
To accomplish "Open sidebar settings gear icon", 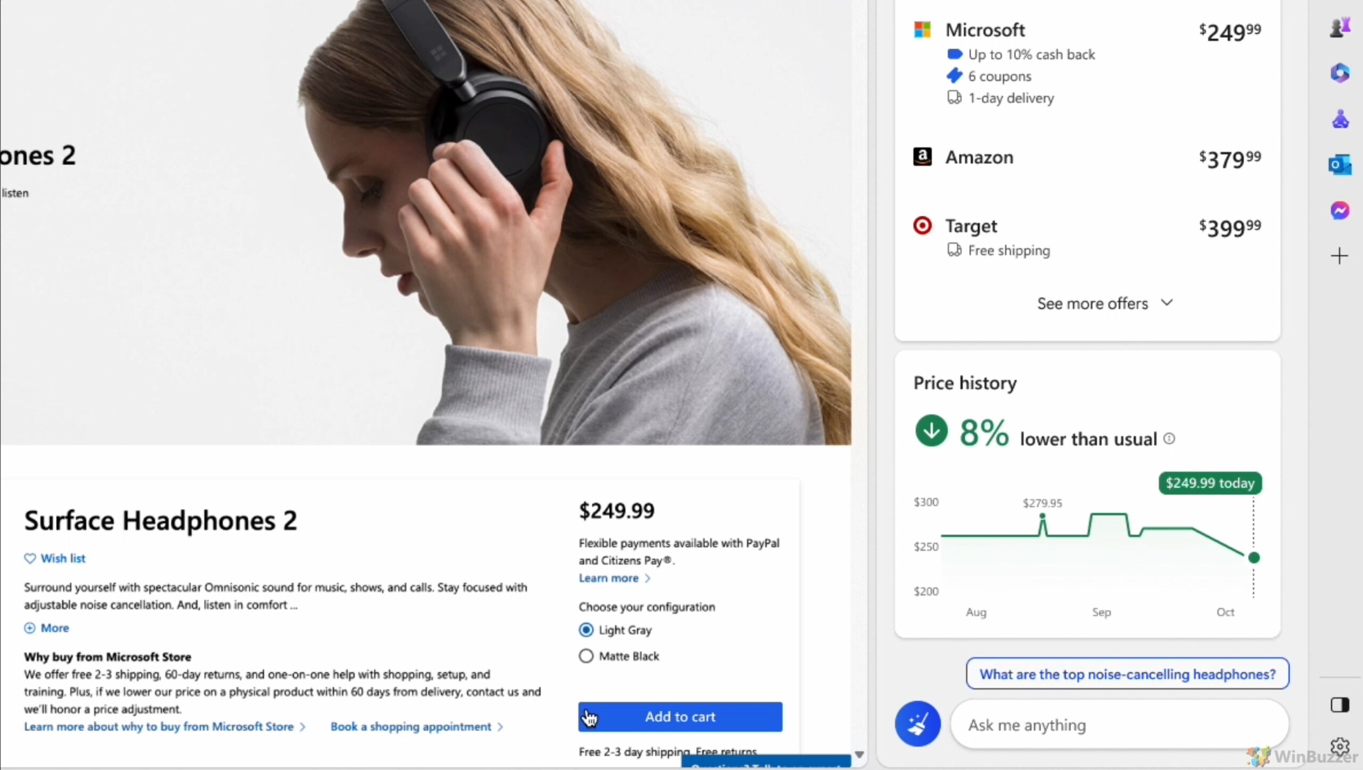I will coord(1340,747).
